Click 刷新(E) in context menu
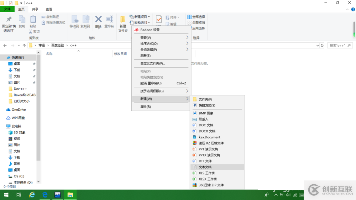This screenshot has height=200, width=356. pyautogui.click(x=161, y=56)
